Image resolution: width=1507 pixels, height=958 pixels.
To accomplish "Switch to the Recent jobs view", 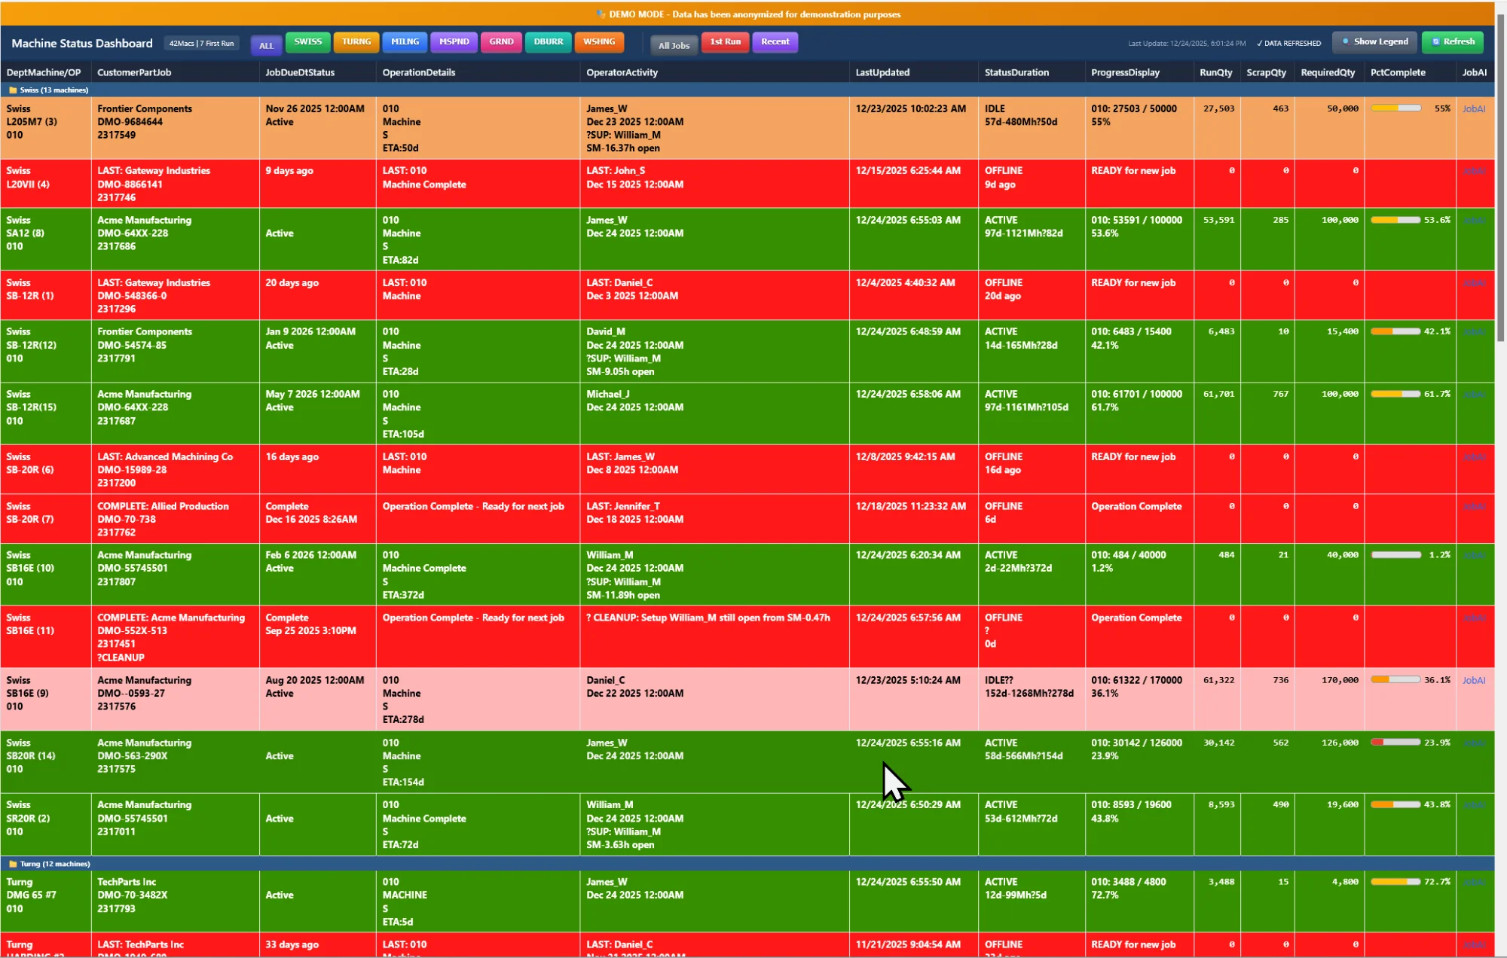I will coord(775,42).
